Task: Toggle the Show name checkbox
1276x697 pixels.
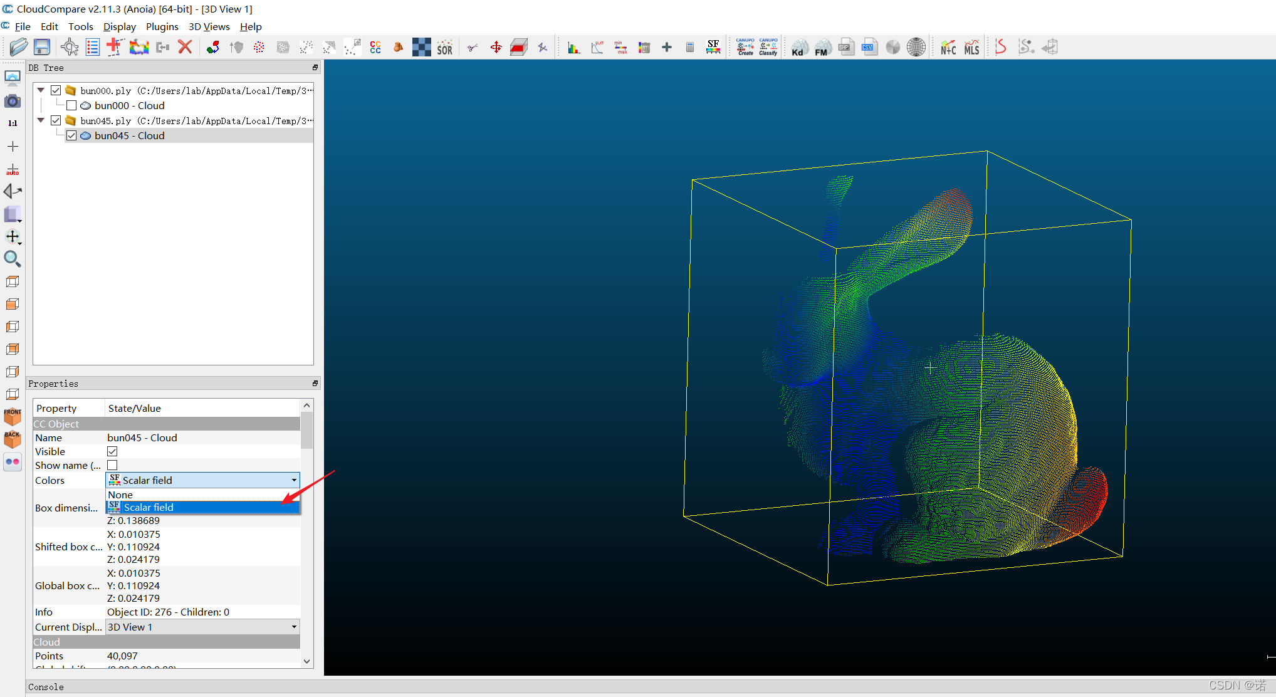Action: coord(112,465)
